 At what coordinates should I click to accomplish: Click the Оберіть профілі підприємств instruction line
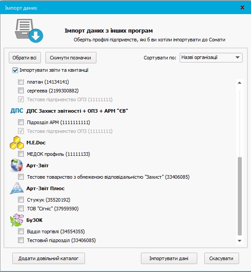pos(149,40)
